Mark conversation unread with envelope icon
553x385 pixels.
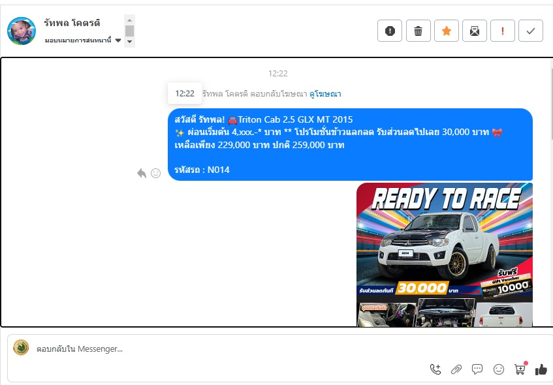point(475,31)
